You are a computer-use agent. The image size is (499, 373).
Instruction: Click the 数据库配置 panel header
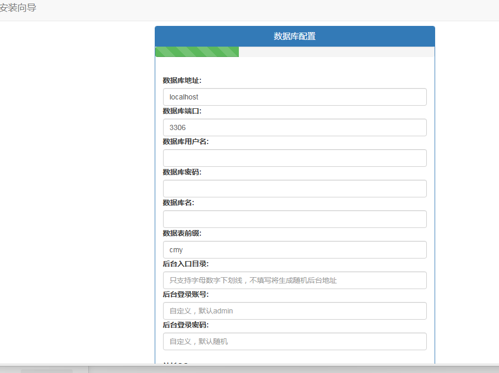pyautogui.click(x=295, y=36)
